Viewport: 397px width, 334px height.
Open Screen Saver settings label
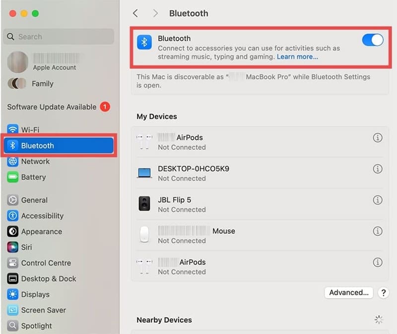44,310
